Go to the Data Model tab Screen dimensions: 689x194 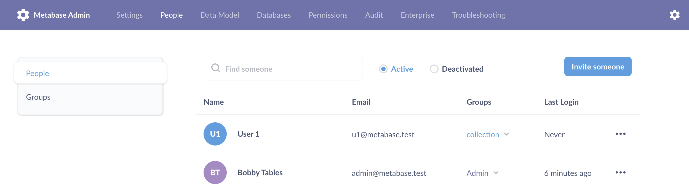(220, 15)
